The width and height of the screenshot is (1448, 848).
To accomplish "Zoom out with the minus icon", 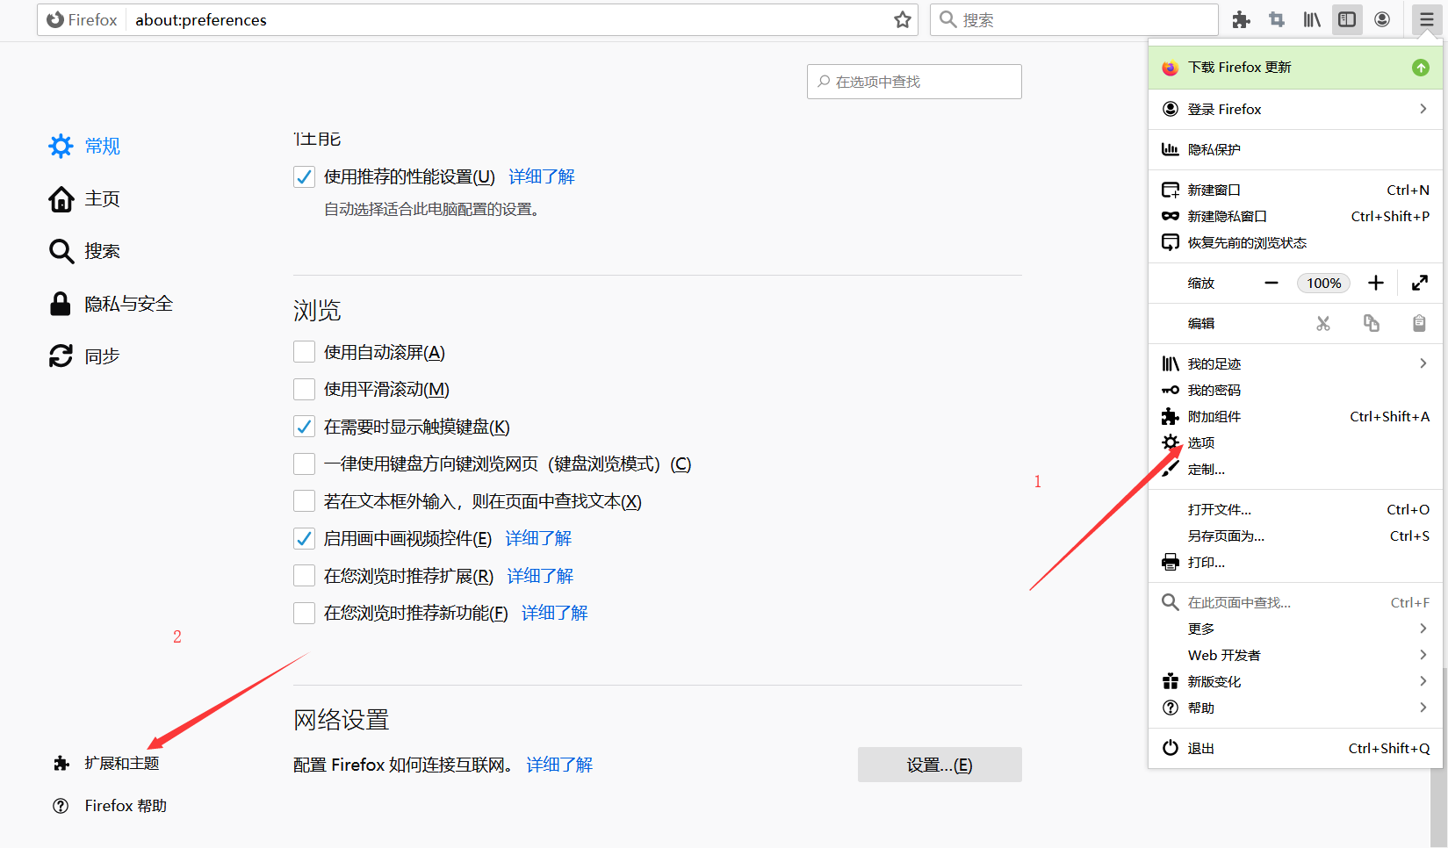I will (1272, 283).
